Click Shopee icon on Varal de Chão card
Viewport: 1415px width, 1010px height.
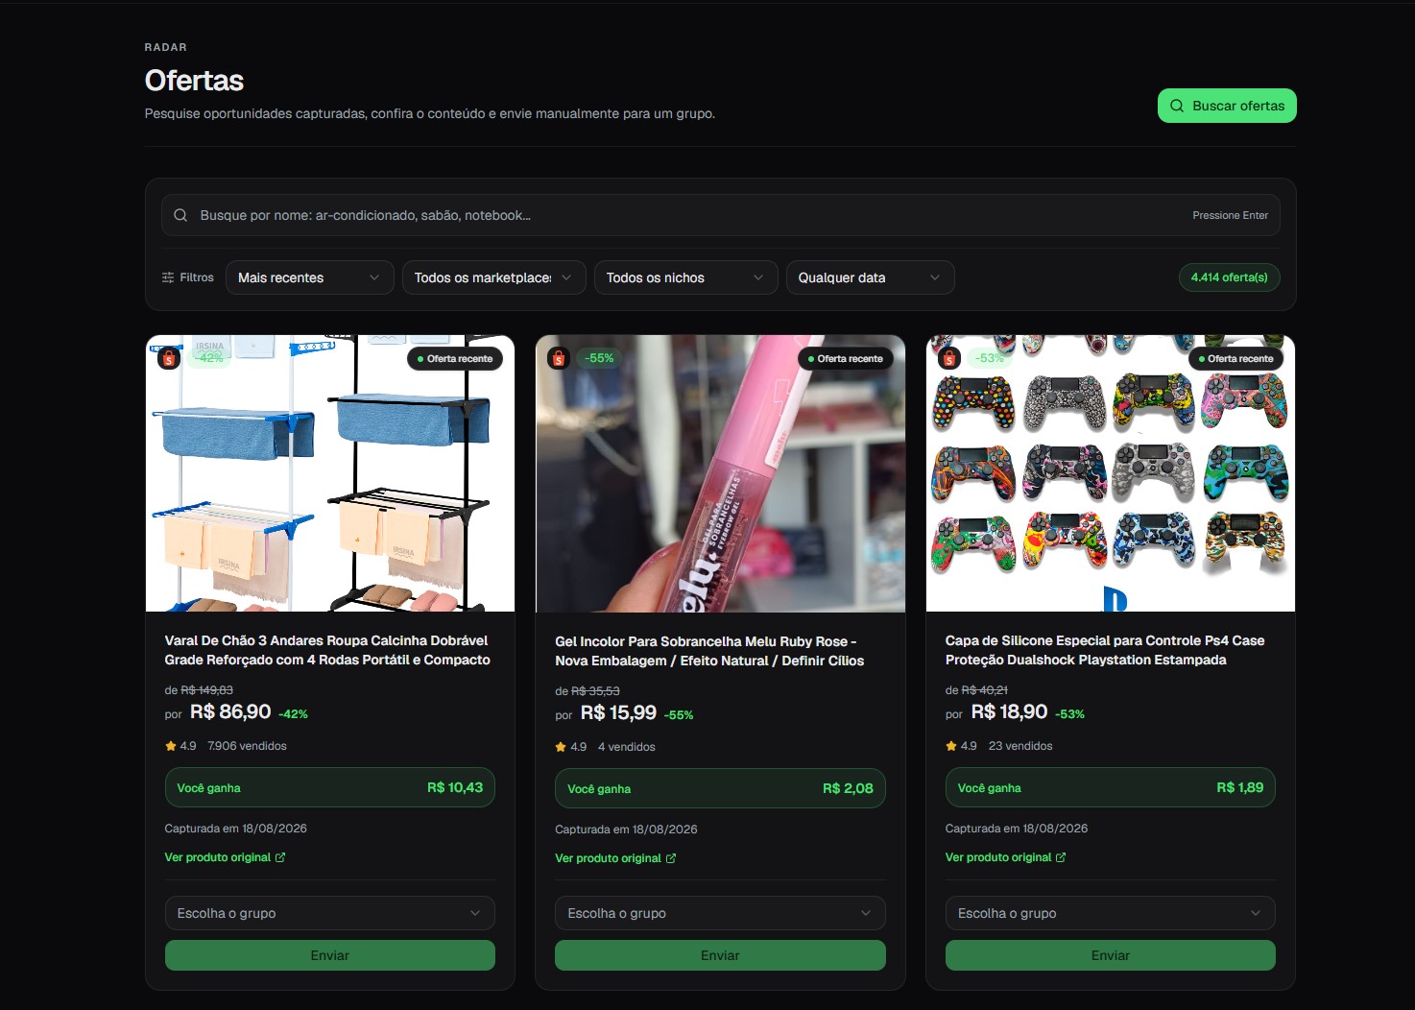pos(169,358)
